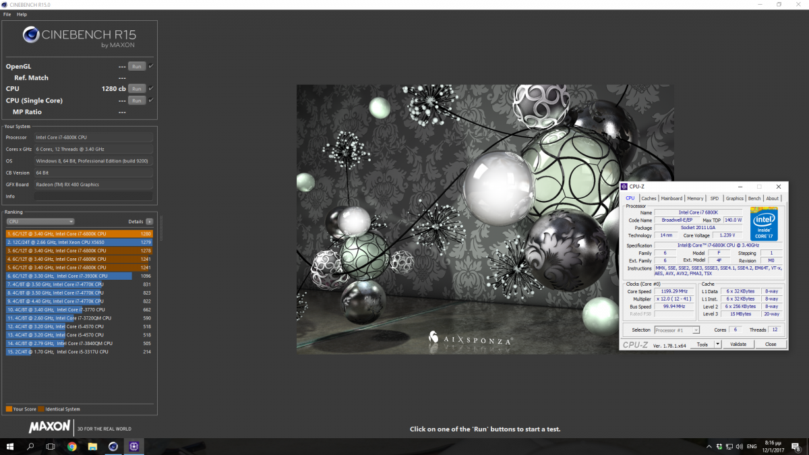The height and width of the screenshot is (455, 809).
Task: Toggle the OpenGL test checkmark
Action: pos(151,66)
